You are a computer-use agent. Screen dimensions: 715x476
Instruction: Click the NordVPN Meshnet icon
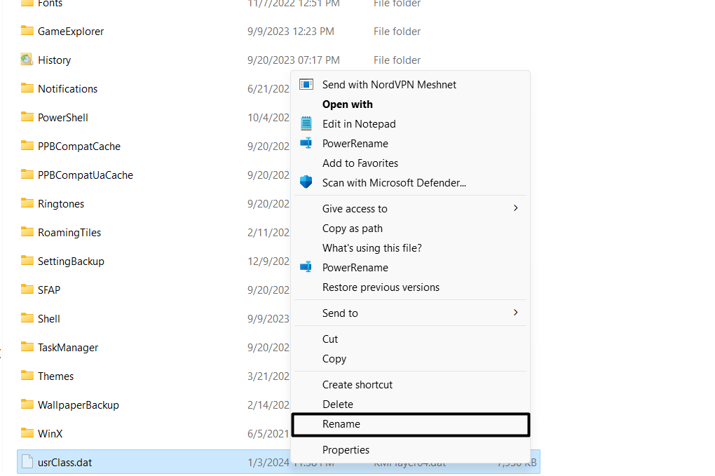point(306,84)
